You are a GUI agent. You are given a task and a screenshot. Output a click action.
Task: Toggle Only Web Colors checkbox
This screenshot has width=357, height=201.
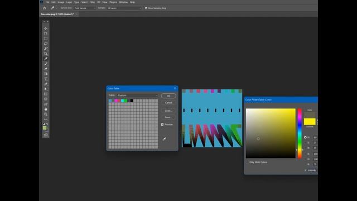pos(247,162)
